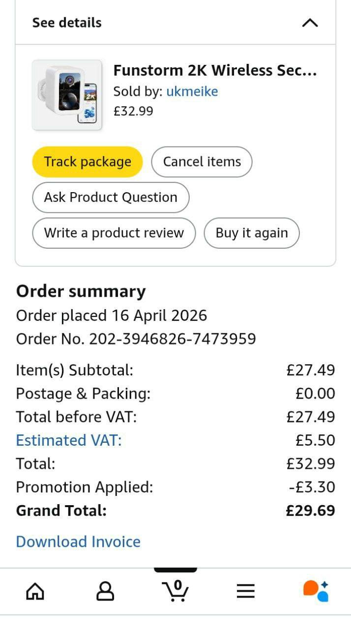The width and height of the screenshot is (351, 629).
Task: Open the shopping cart icon
Action: pos(175,591)
